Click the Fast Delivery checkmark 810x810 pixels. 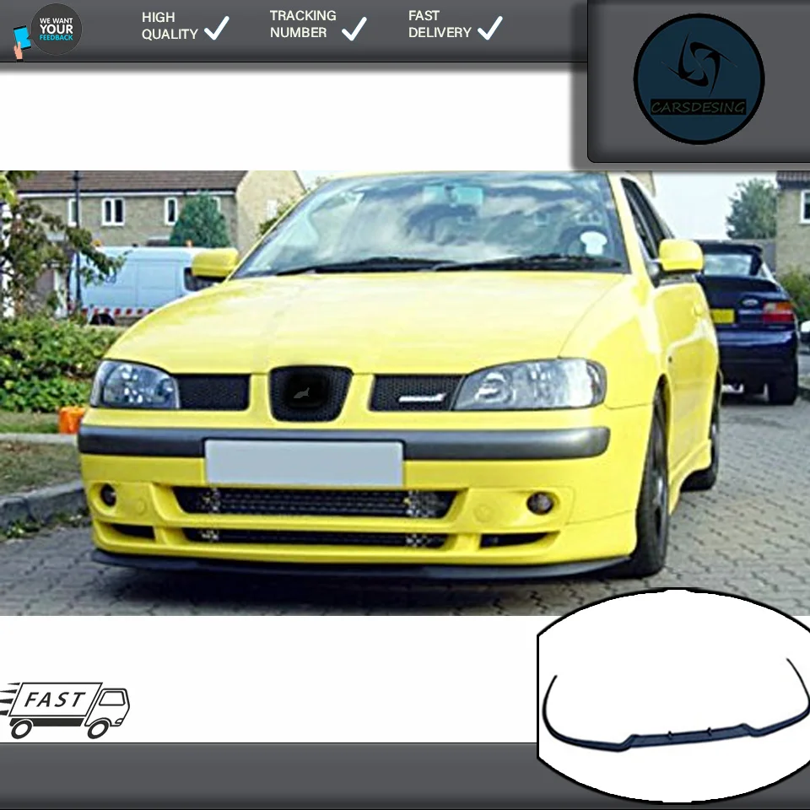tap(489, 28)
